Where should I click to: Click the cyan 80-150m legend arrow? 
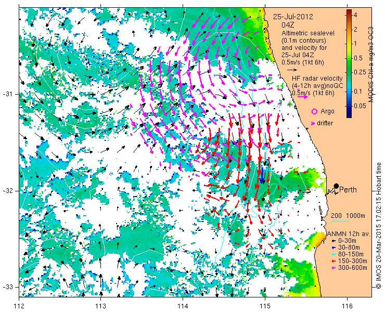point(333,254)
